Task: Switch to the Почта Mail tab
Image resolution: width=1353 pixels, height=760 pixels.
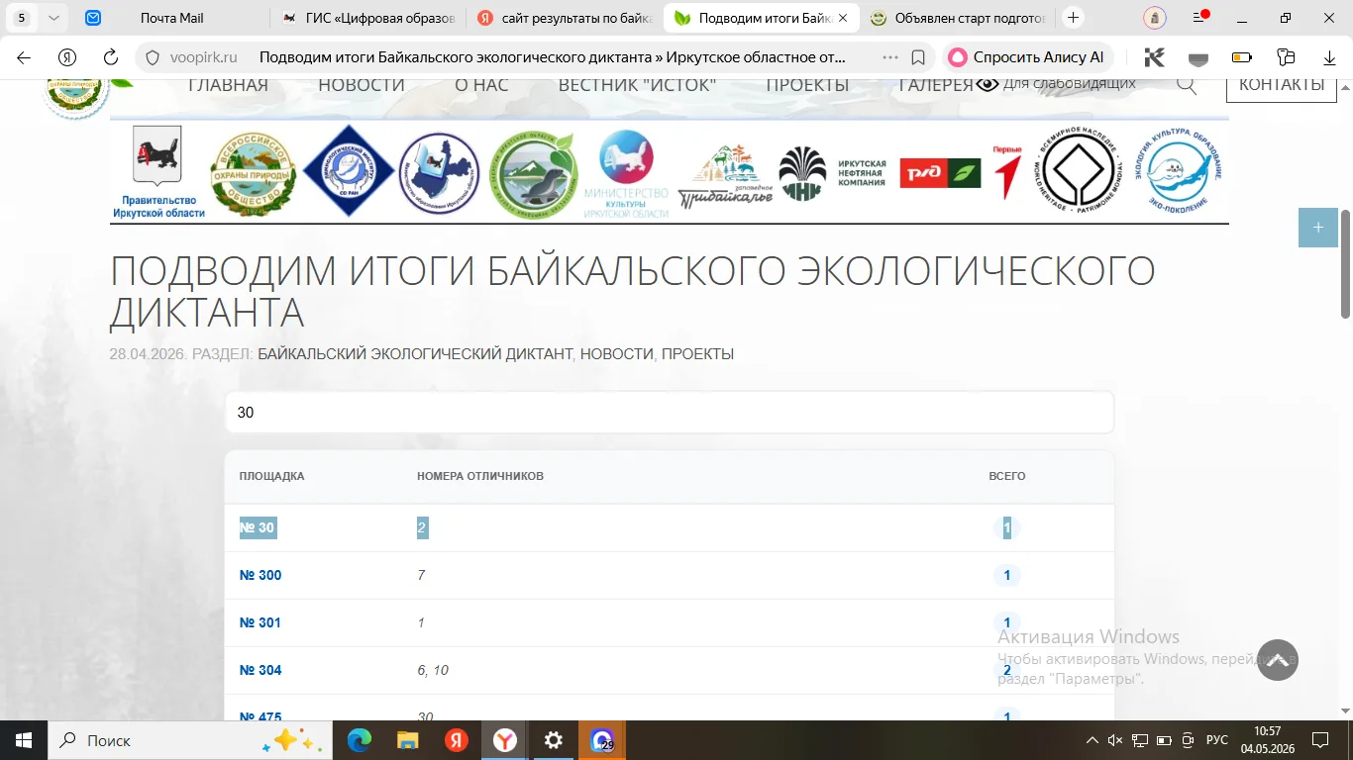Action: 171,18
